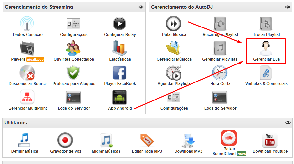
Task: Click the Desconectar Source icon
Action: [x=28, y=73]
